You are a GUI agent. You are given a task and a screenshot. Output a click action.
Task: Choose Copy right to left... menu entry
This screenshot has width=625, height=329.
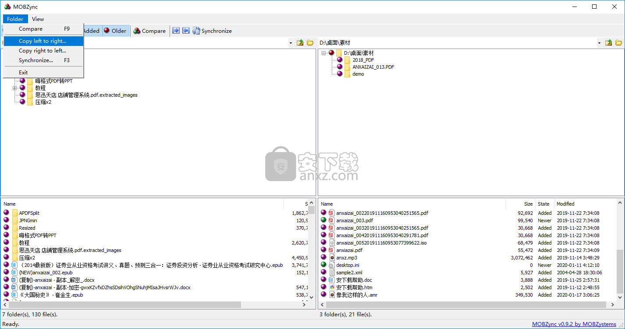coord(43,51)
